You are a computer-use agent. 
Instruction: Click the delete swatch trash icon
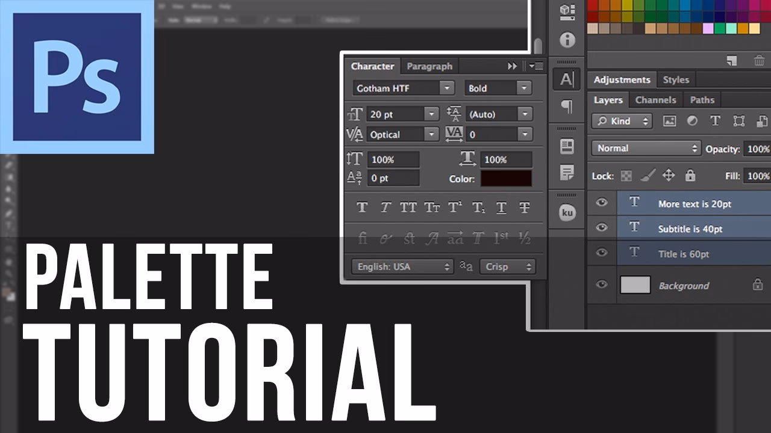pyautogui.click(x=760, y=60)
